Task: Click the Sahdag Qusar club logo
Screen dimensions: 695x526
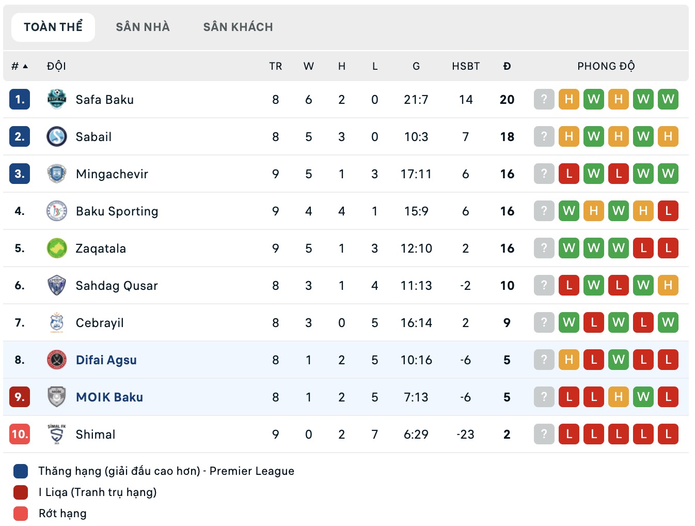Action: point(57,285)
